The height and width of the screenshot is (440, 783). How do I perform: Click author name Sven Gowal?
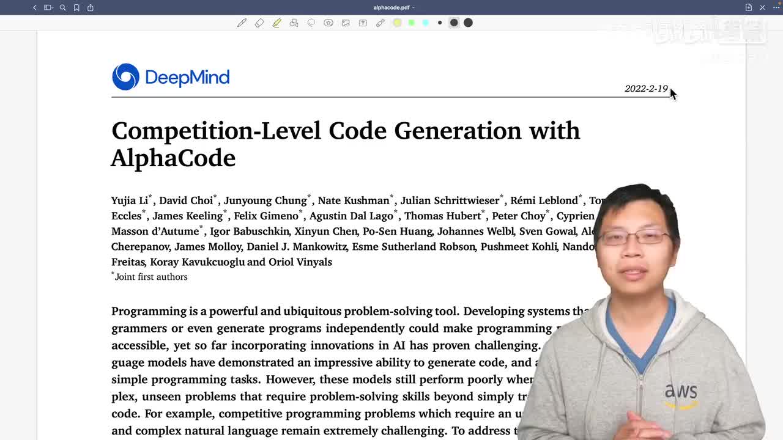[x=548, y=231]
